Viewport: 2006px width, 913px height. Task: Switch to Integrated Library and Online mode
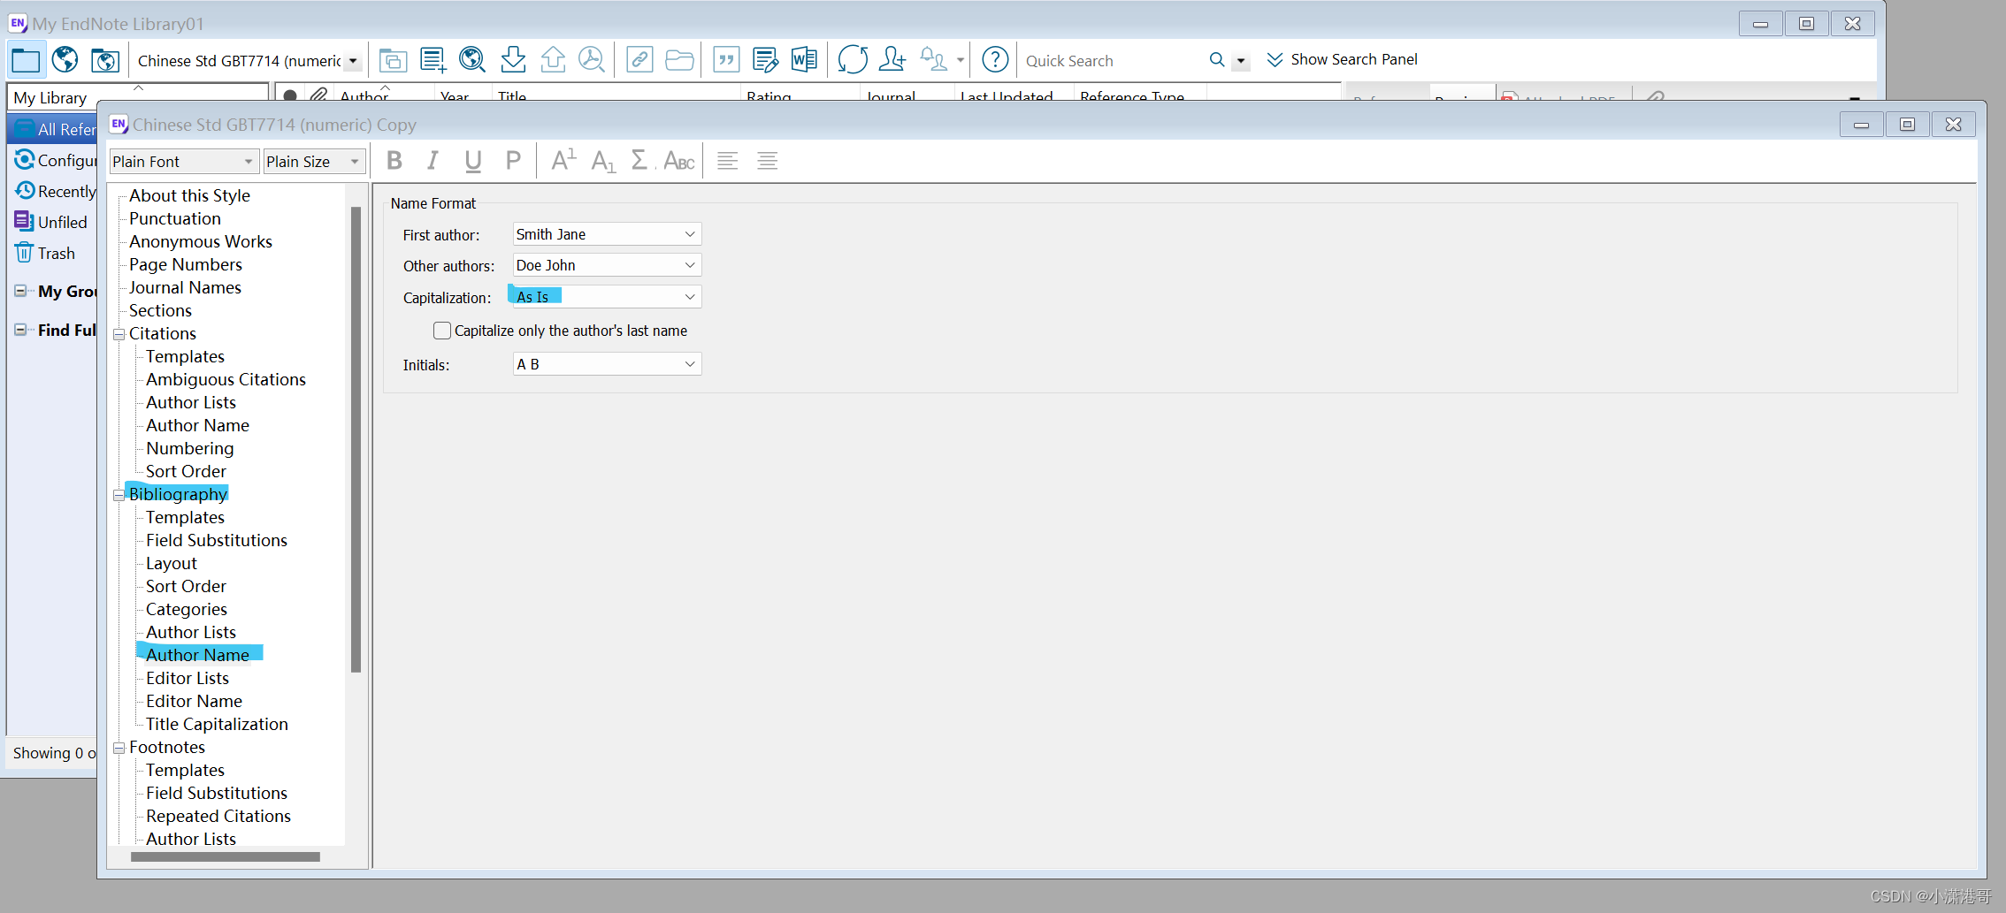coord(105,60)
